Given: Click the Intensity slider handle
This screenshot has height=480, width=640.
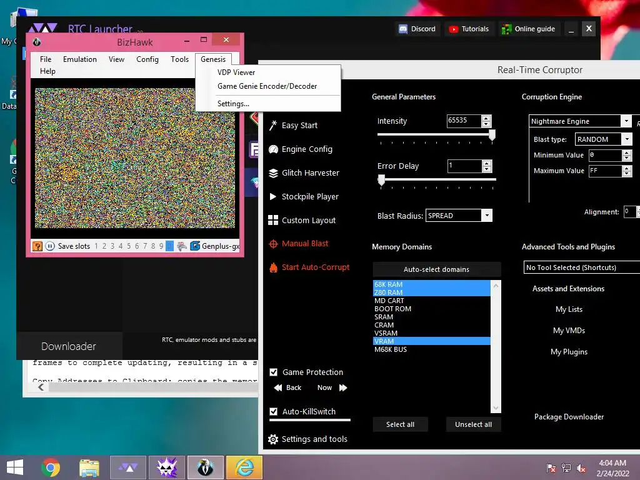Looking at the screenshot, I should pyautogui.click(x=492, y=135).
